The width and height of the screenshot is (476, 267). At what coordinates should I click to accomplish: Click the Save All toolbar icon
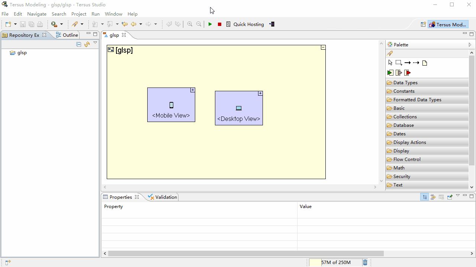(x=31, y=24)
